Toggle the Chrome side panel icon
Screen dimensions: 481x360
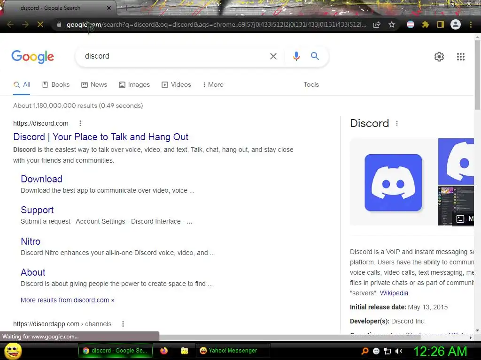coord(441,24)
